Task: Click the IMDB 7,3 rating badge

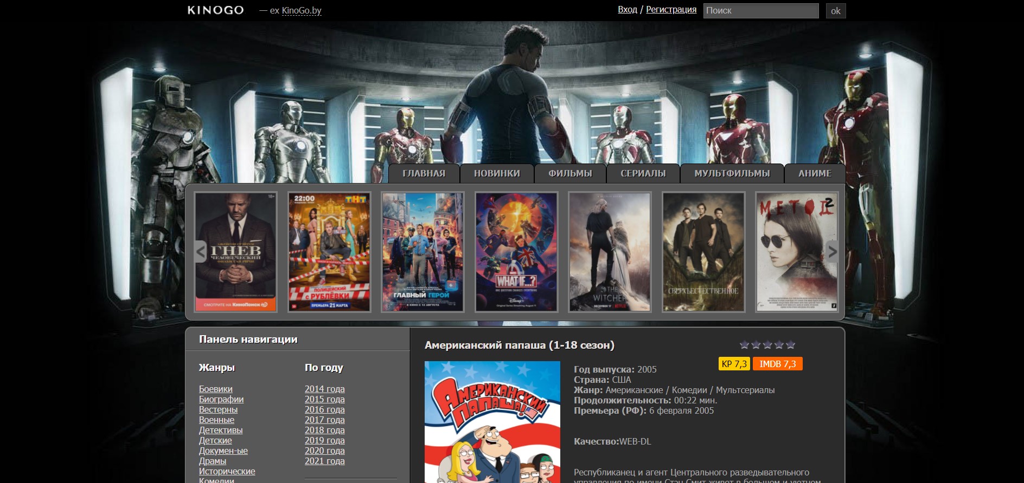Action: click(778, 364)
